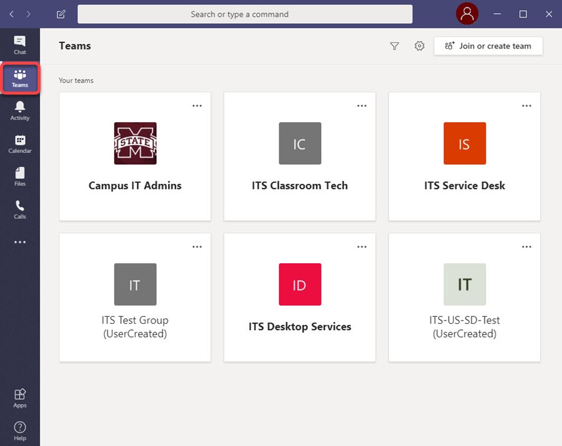This screenshot has width=562, height=446.
Task: Open more options for ITS-US-SD-Test
Action: (x=526, y=246)
